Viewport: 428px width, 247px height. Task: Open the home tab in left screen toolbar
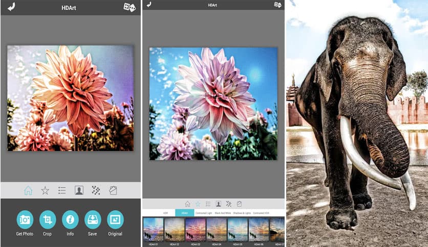pyautogui.click(x=28, y=190)
